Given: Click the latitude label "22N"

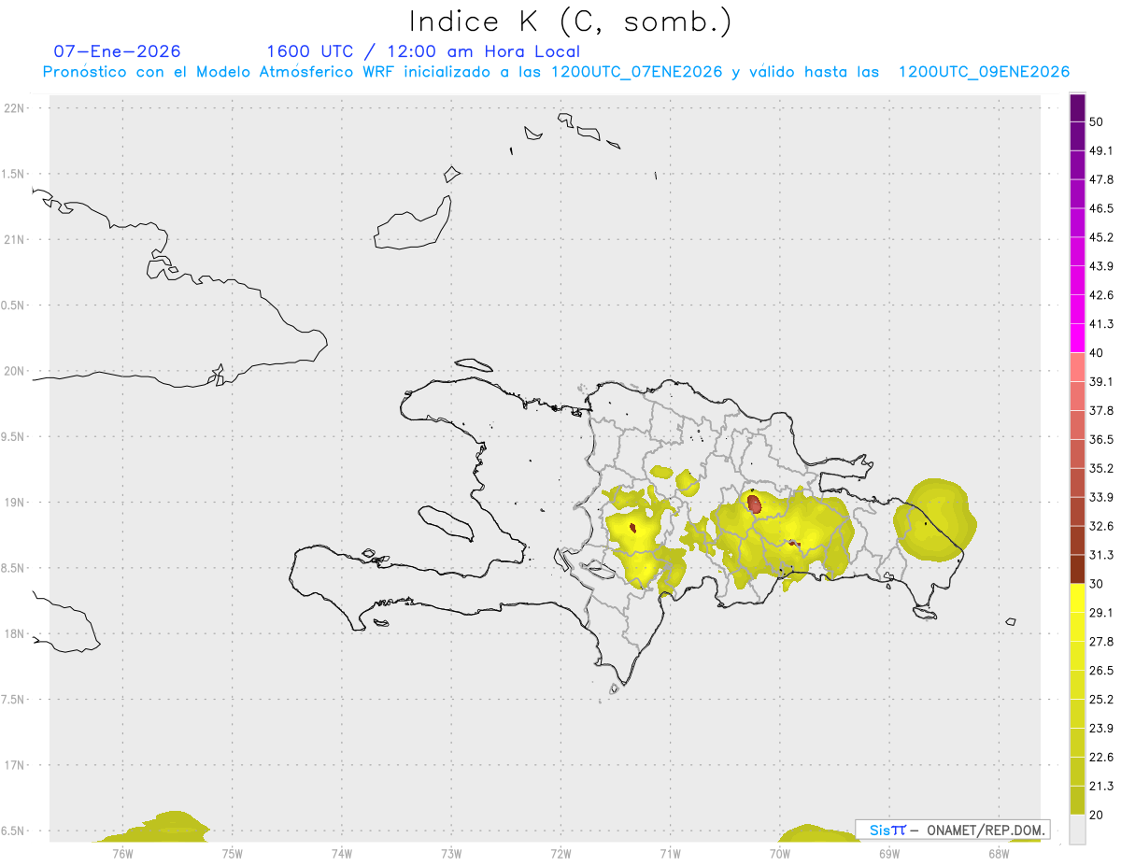Looking at the screenshot, I should 16,107.
